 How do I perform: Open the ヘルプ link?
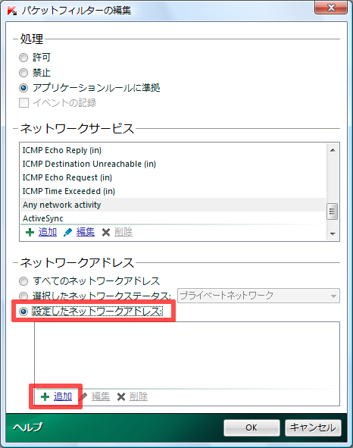(x=28, y=427)
